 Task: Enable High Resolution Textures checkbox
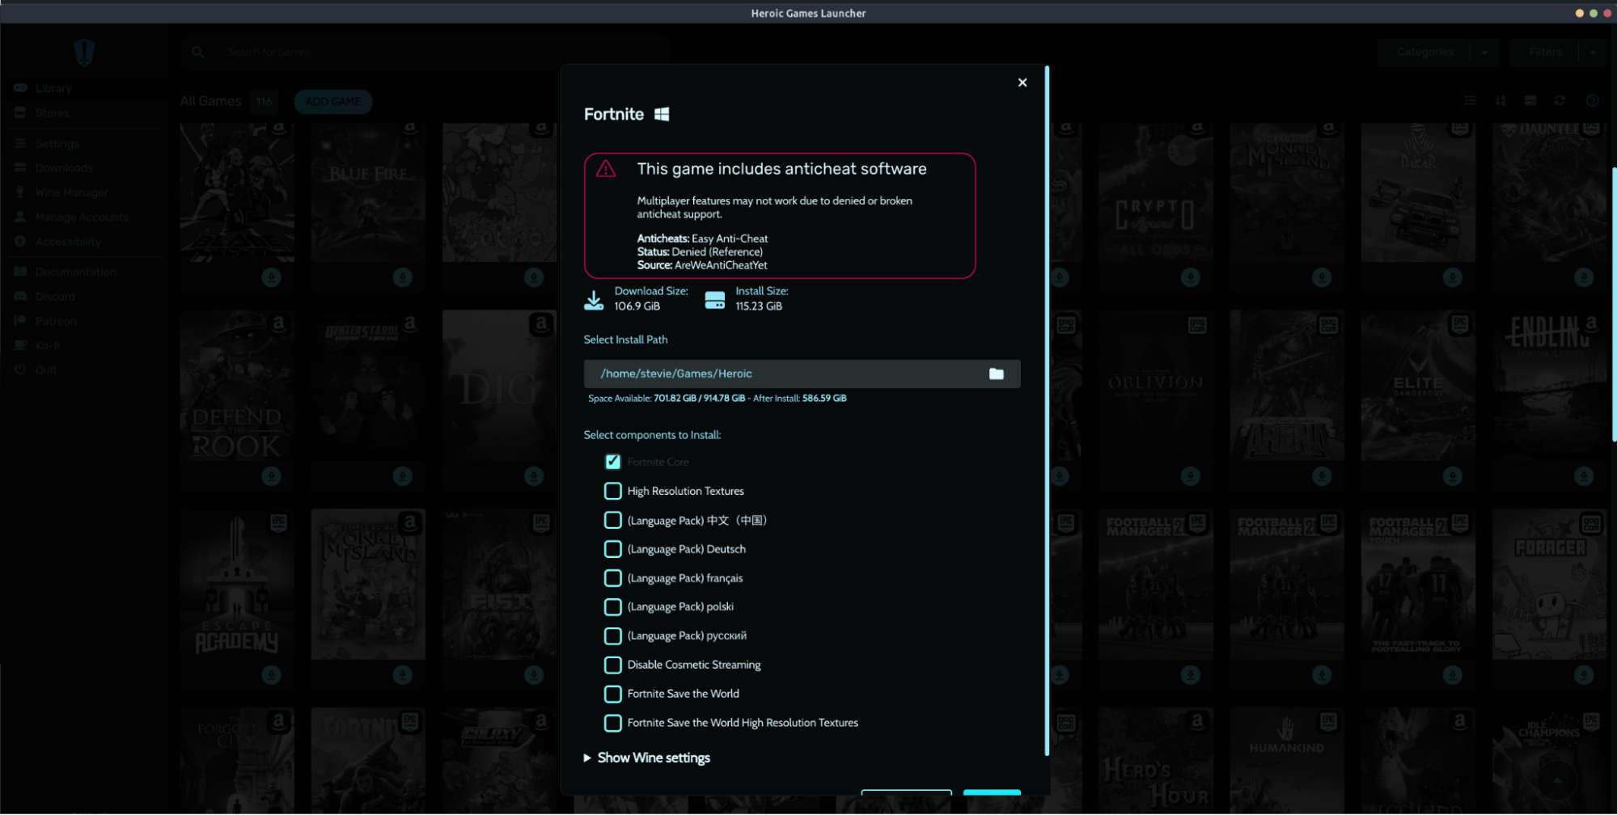(613, 491)
